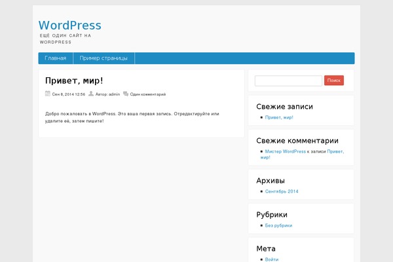Image resolution: width=393 pixels, height=262 pixels.
Task: Click the calendar icon beside post date
Action: point(48,94)
